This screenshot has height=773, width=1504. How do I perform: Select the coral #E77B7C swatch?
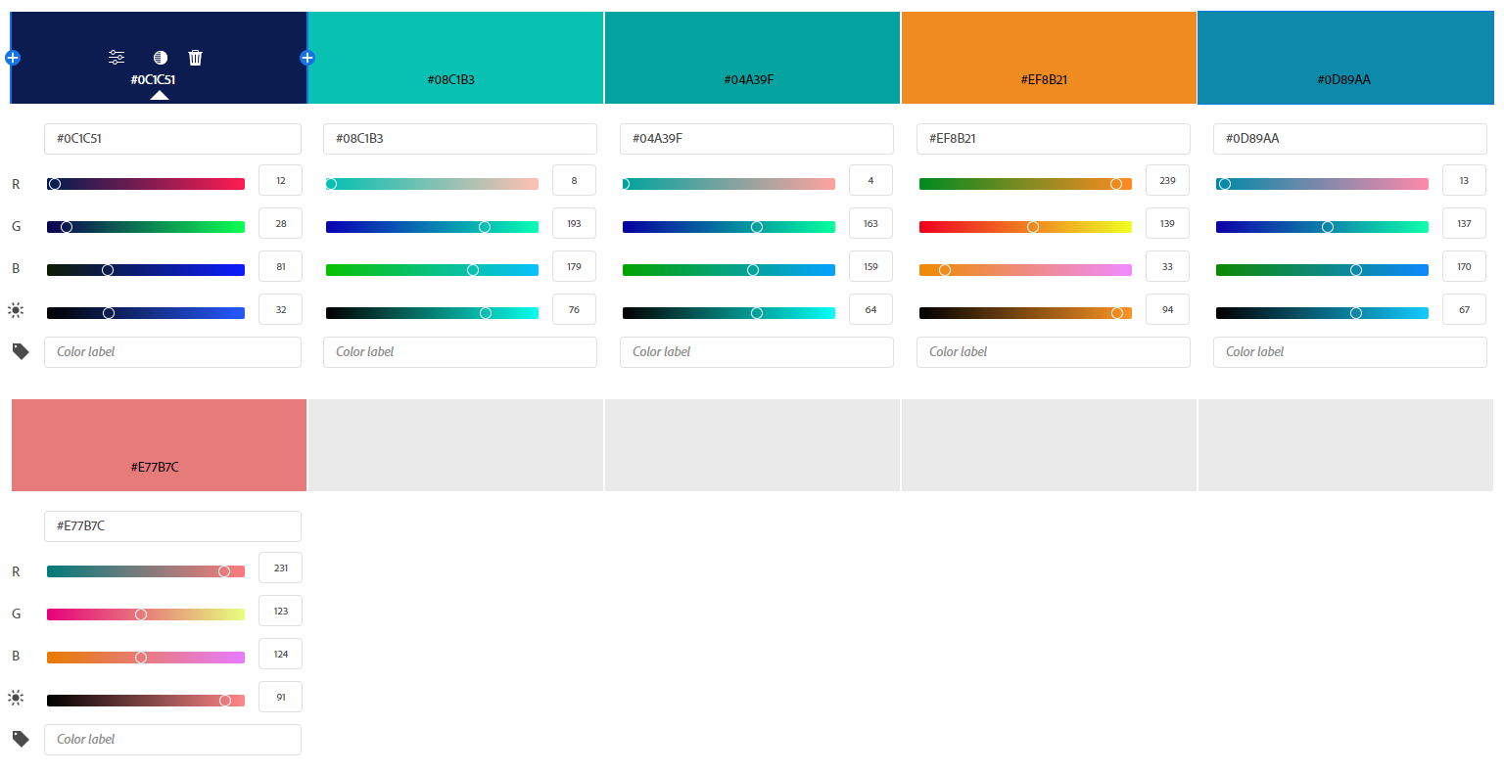pyautogui.click(x=159, y=445)
